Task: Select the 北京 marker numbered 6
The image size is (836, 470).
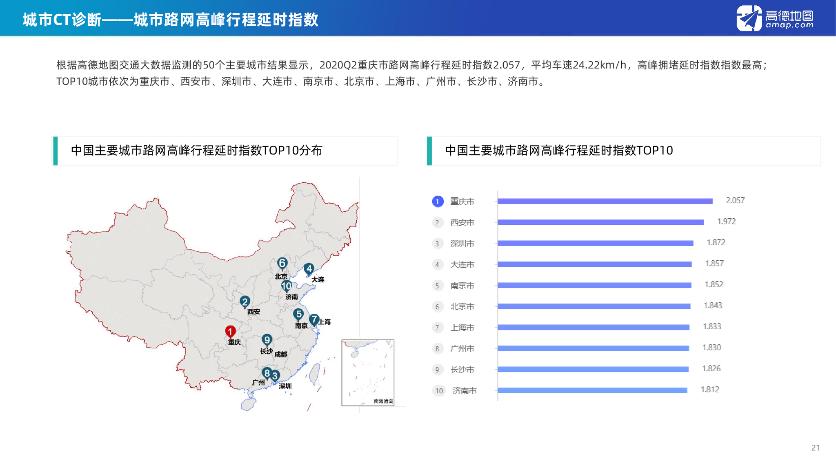Action: [282, 264]
